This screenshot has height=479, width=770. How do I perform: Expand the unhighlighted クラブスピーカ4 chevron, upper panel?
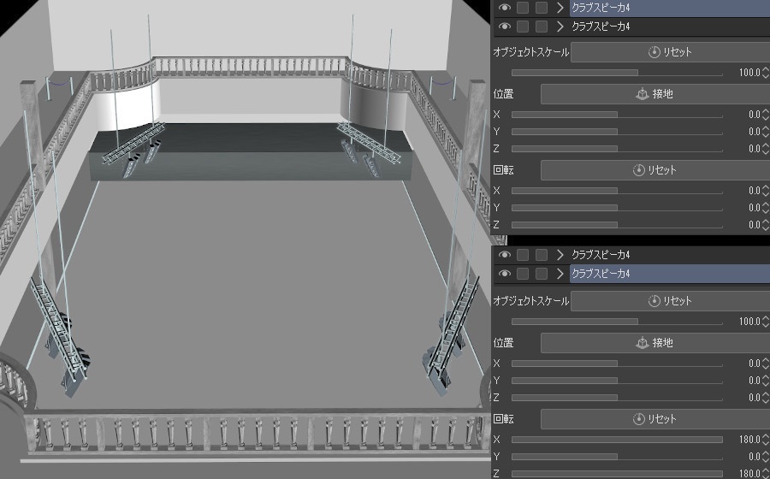point(560,27)
